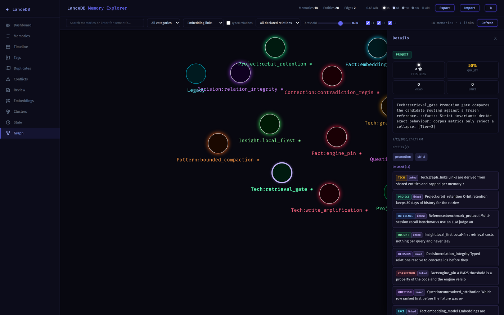Click the LanceDB diamond logo icon
Image resolution: width=504 pixels, height=315 pixels.
[7, 9]
